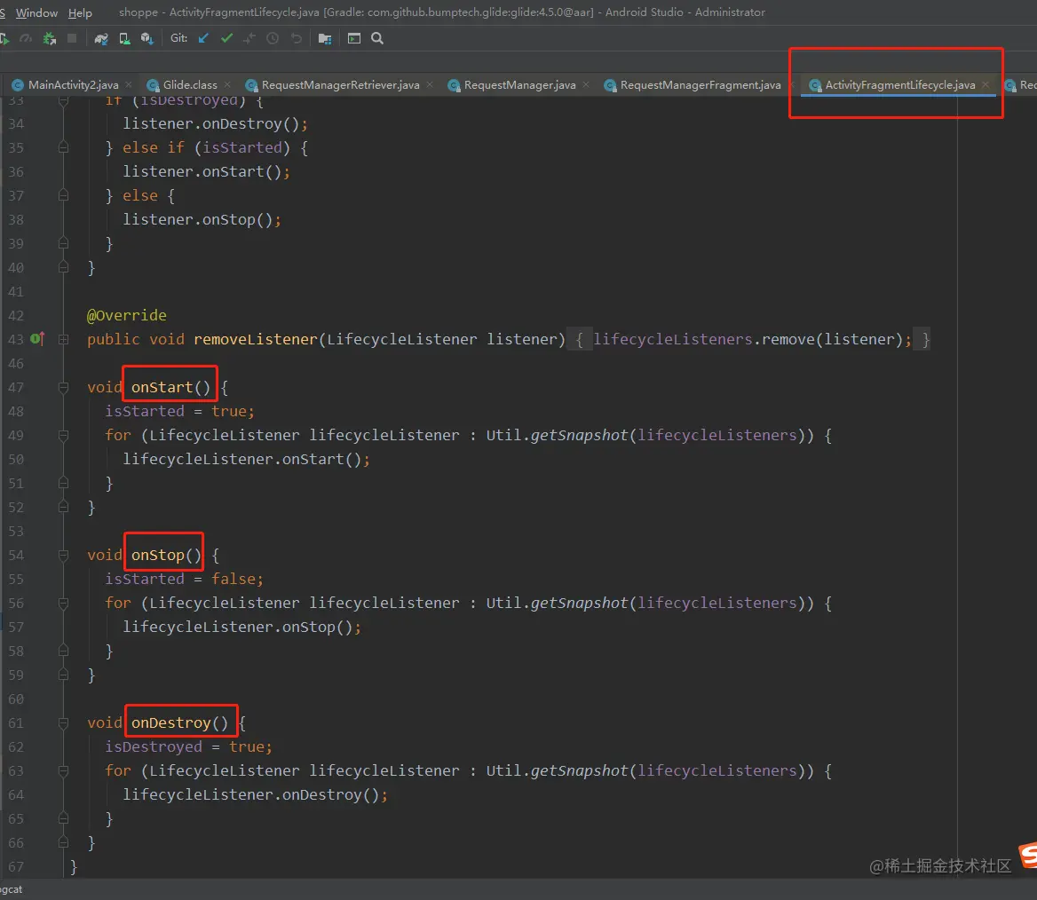
Task: Attach debugger to Android process
Action: click(x=50, y=38)
